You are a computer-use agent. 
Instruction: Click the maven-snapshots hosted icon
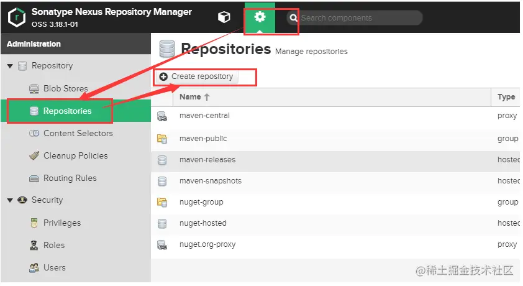[x=162, y=182]
